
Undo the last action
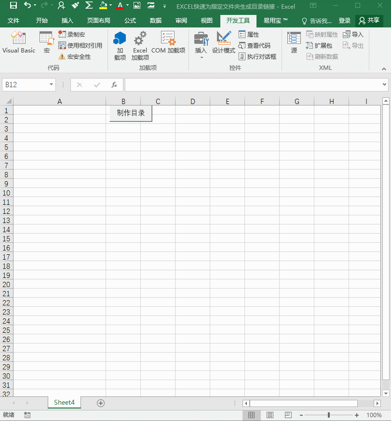pyautogui.click(x=27, y=5)
